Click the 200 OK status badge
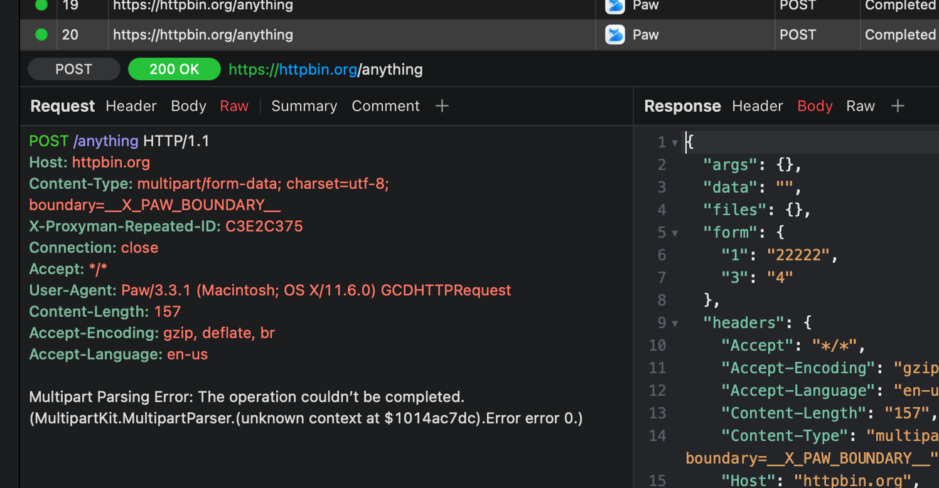 tap(174, 69)
